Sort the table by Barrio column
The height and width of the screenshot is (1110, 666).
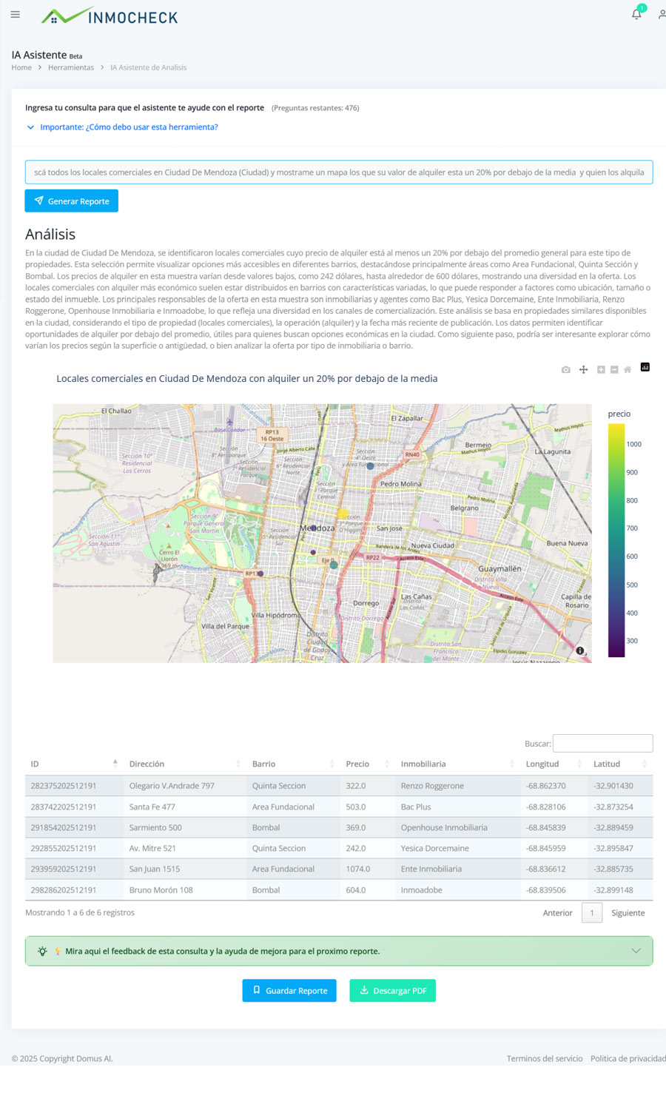click(x=263, y=764)
